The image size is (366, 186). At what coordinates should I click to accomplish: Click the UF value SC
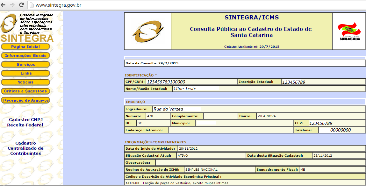coord(140,123)
